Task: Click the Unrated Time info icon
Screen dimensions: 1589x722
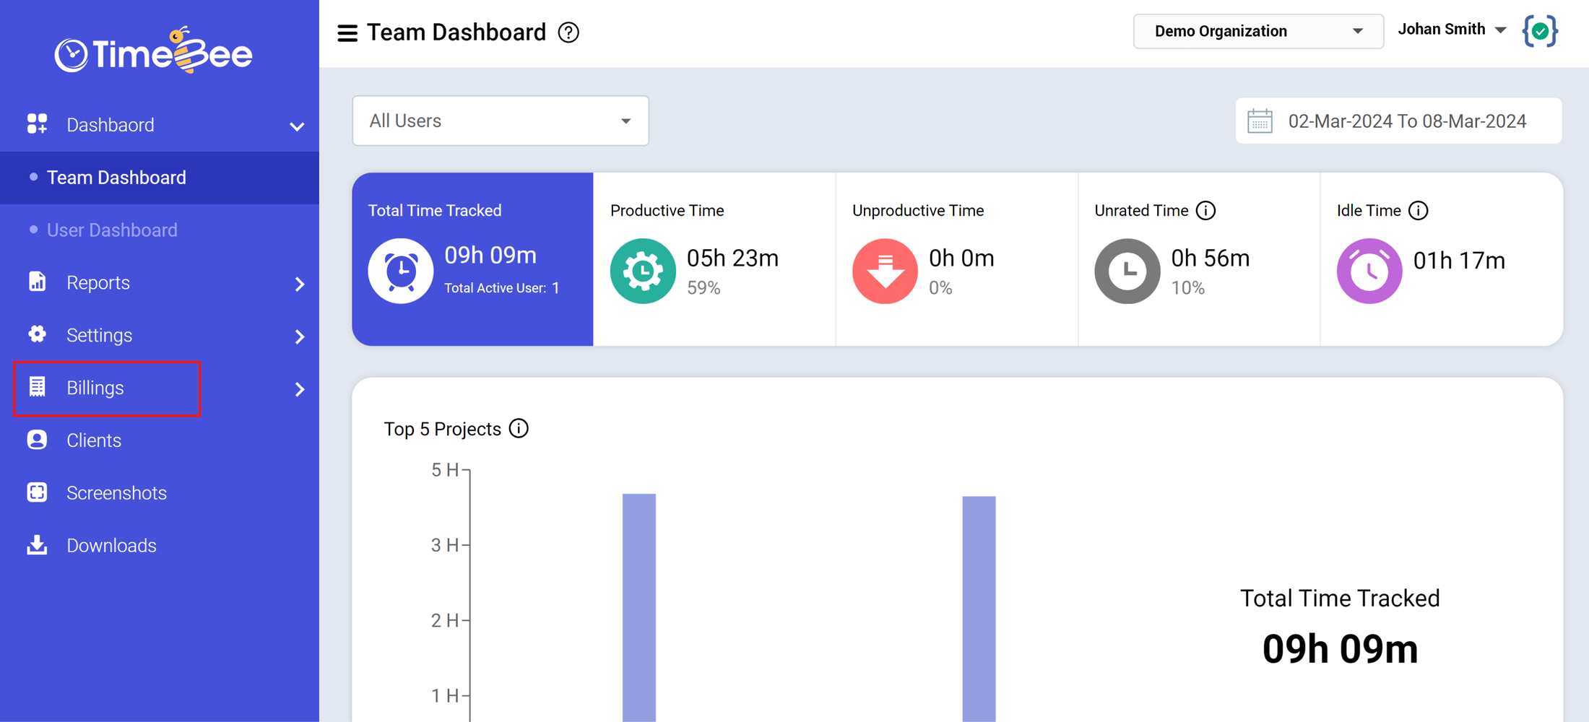Action: (1206, 210)
